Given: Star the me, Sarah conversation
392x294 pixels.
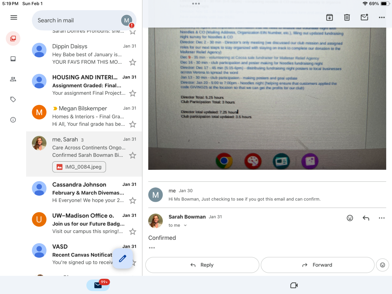Looking at the screenshot, I should coord(133,155).
